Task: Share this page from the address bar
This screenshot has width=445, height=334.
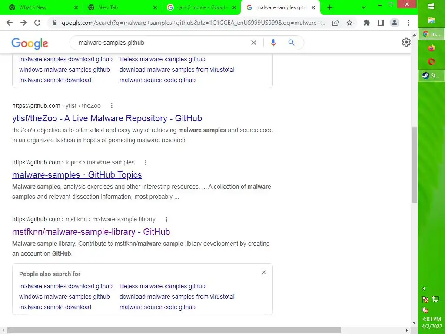Action: click(335, 23)
